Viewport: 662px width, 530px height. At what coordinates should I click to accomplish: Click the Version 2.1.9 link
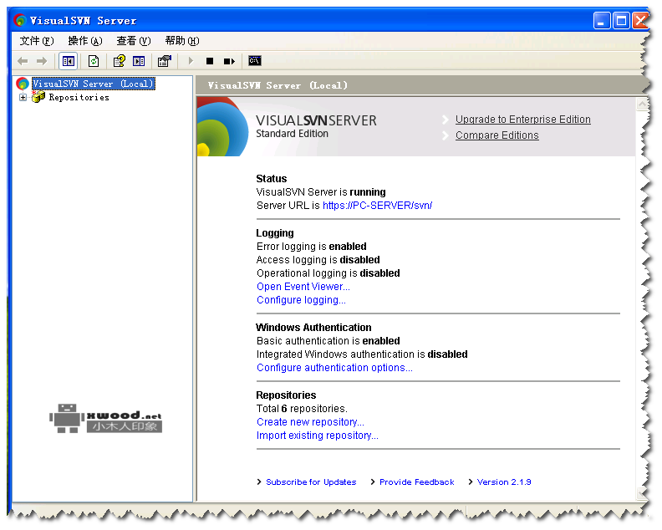click(x=504, y=482)
